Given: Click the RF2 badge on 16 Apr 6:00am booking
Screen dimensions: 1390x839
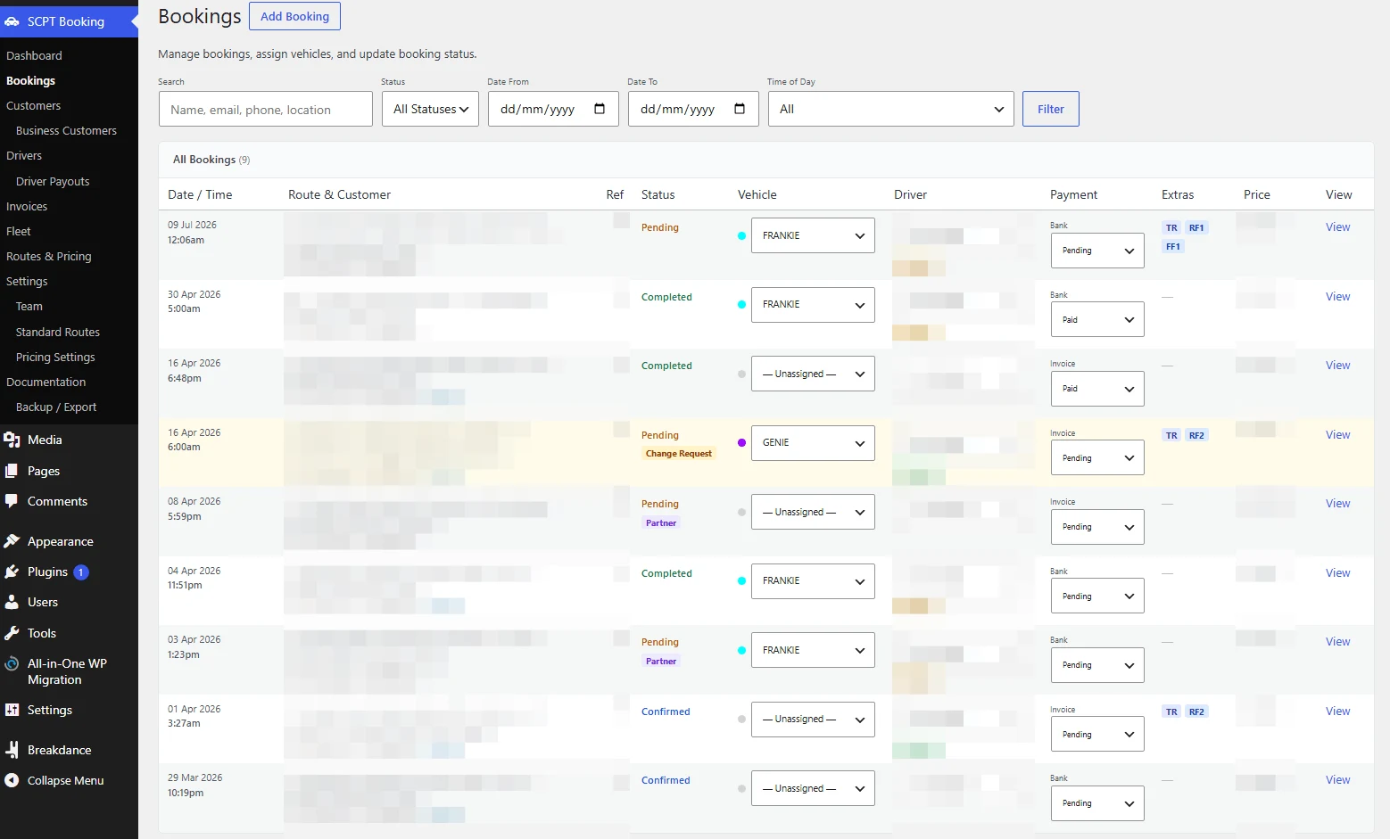Looking at the screenshot, I should tap(1196, 436).
